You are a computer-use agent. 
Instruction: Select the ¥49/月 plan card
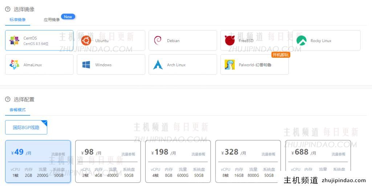click(x=38, y=161)
